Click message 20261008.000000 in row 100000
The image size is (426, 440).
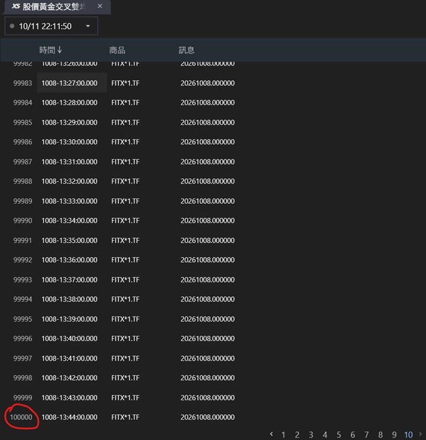tap(207, 417)
